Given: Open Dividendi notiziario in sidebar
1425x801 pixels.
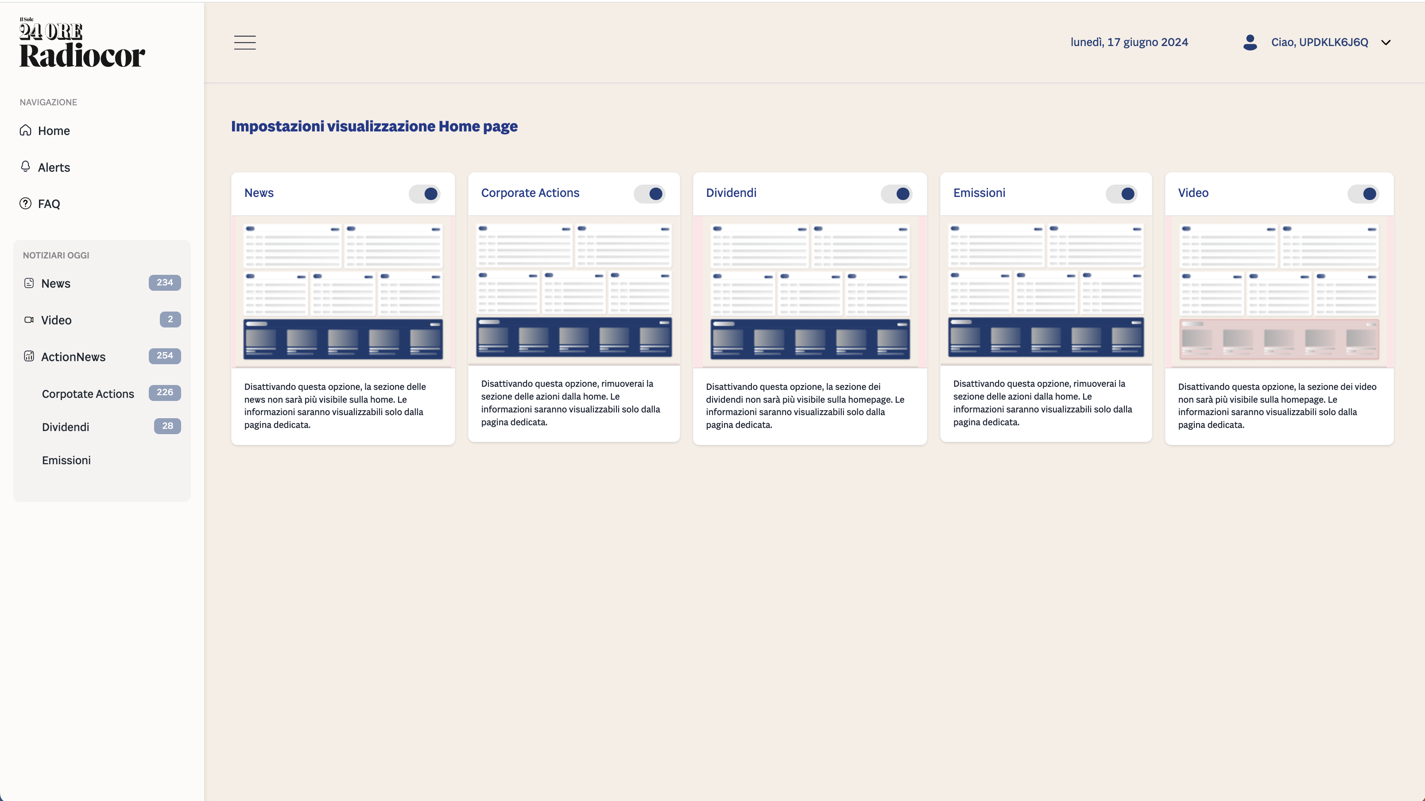Looking at the screenshot, I should (x=65, y=427).
